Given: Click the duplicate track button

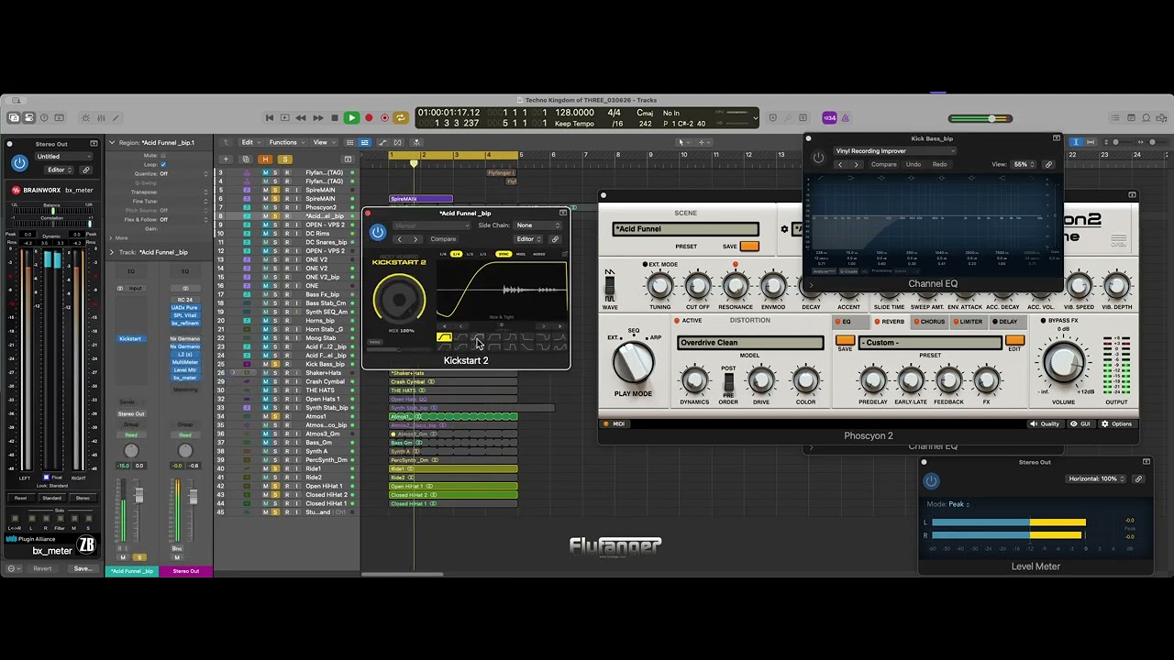Looking at the screenshot, I should (x=246, y=159).
